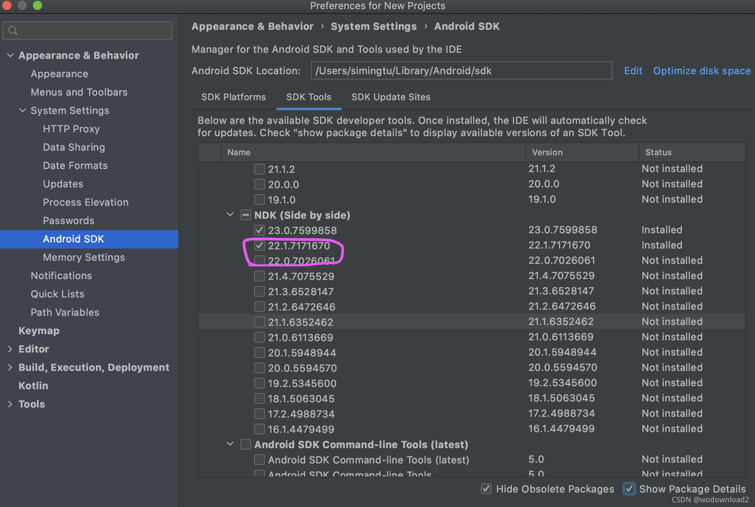This screenshot has height=507, width=755.
Task: Check NDK 21.3.6528147 checkbox
Action: (x=259, y=291)
